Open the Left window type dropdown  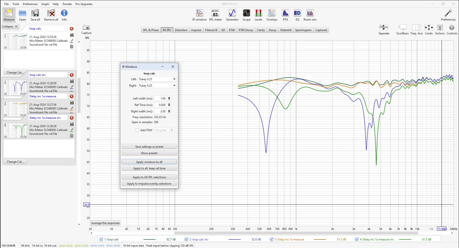point(157,79)
